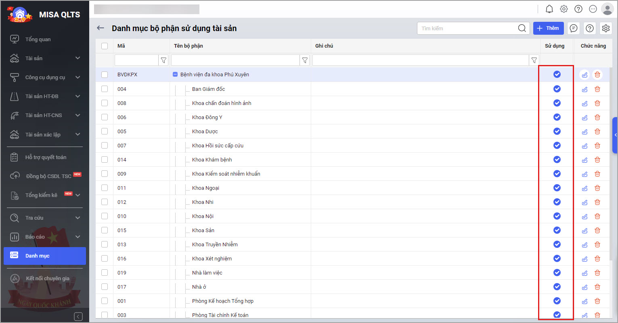Viewport: 618px width, 323px height.
Task: Sort by the Mã column header
Action: pyautogui.click(x=121, y=46)
